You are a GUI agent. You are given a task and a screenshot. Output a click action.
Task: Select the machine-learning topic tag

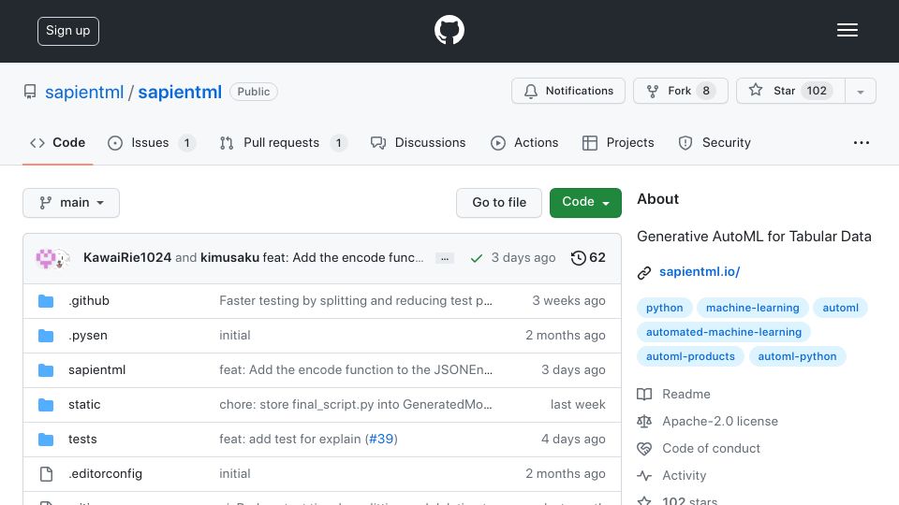tap(752, 308)
